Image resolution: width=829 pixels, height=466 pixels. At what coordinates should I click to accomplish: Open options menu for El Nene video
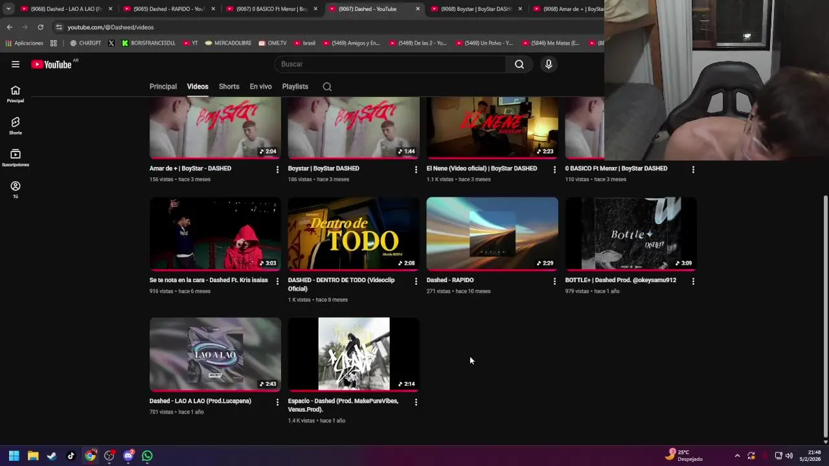[x=554, y=170]
